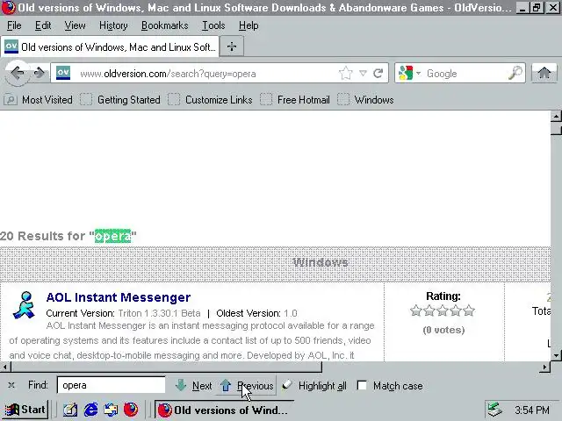Click the Outlook Express quick launch icon
The height and width of the screenshot is (421, 562).
[x=111, y=410]
